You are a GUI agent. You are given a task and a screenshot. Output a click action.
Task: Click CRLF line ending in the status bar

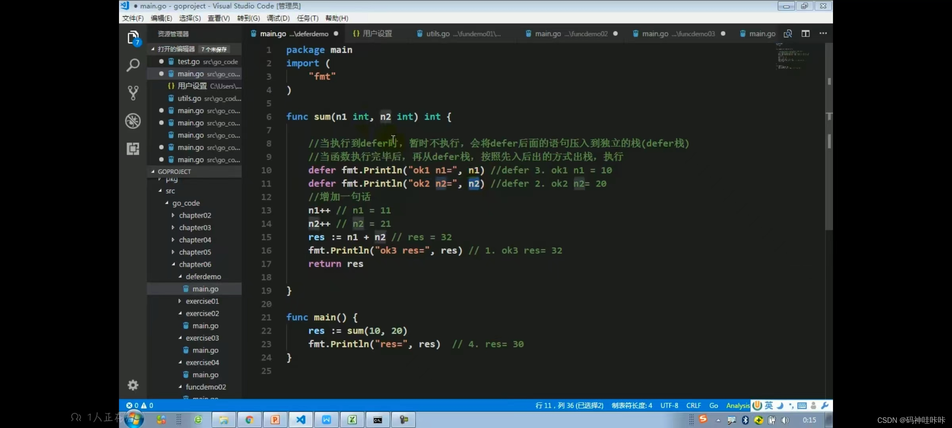693,405
